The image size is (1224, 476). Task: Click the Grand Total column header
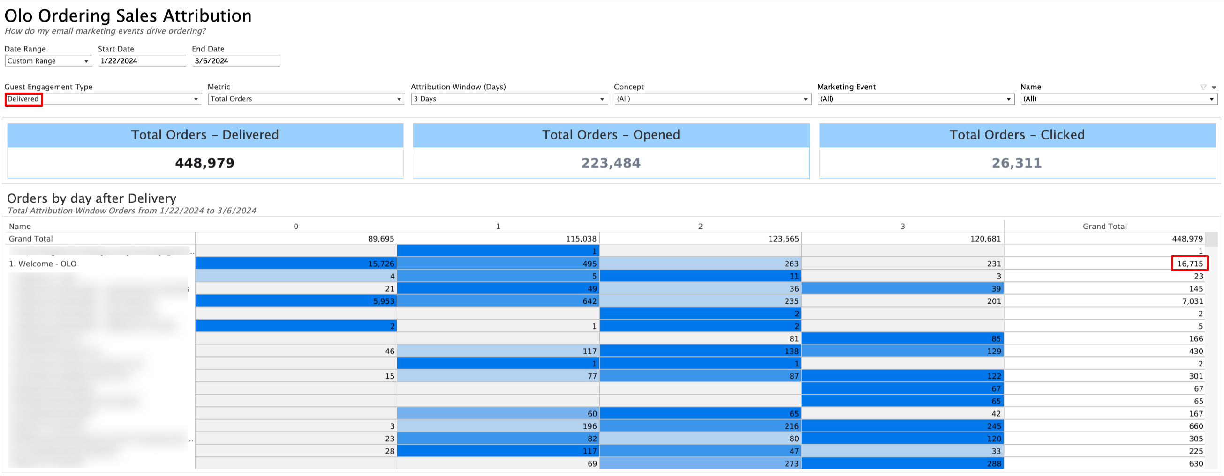(x=1104, y=227)
